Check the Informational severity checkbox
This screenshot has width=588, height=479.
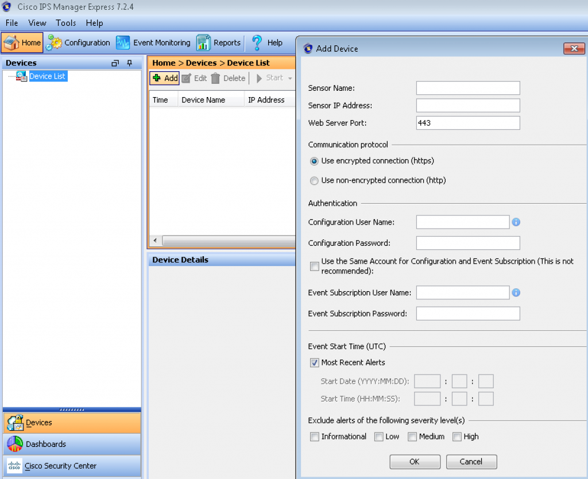pos(314,437)
